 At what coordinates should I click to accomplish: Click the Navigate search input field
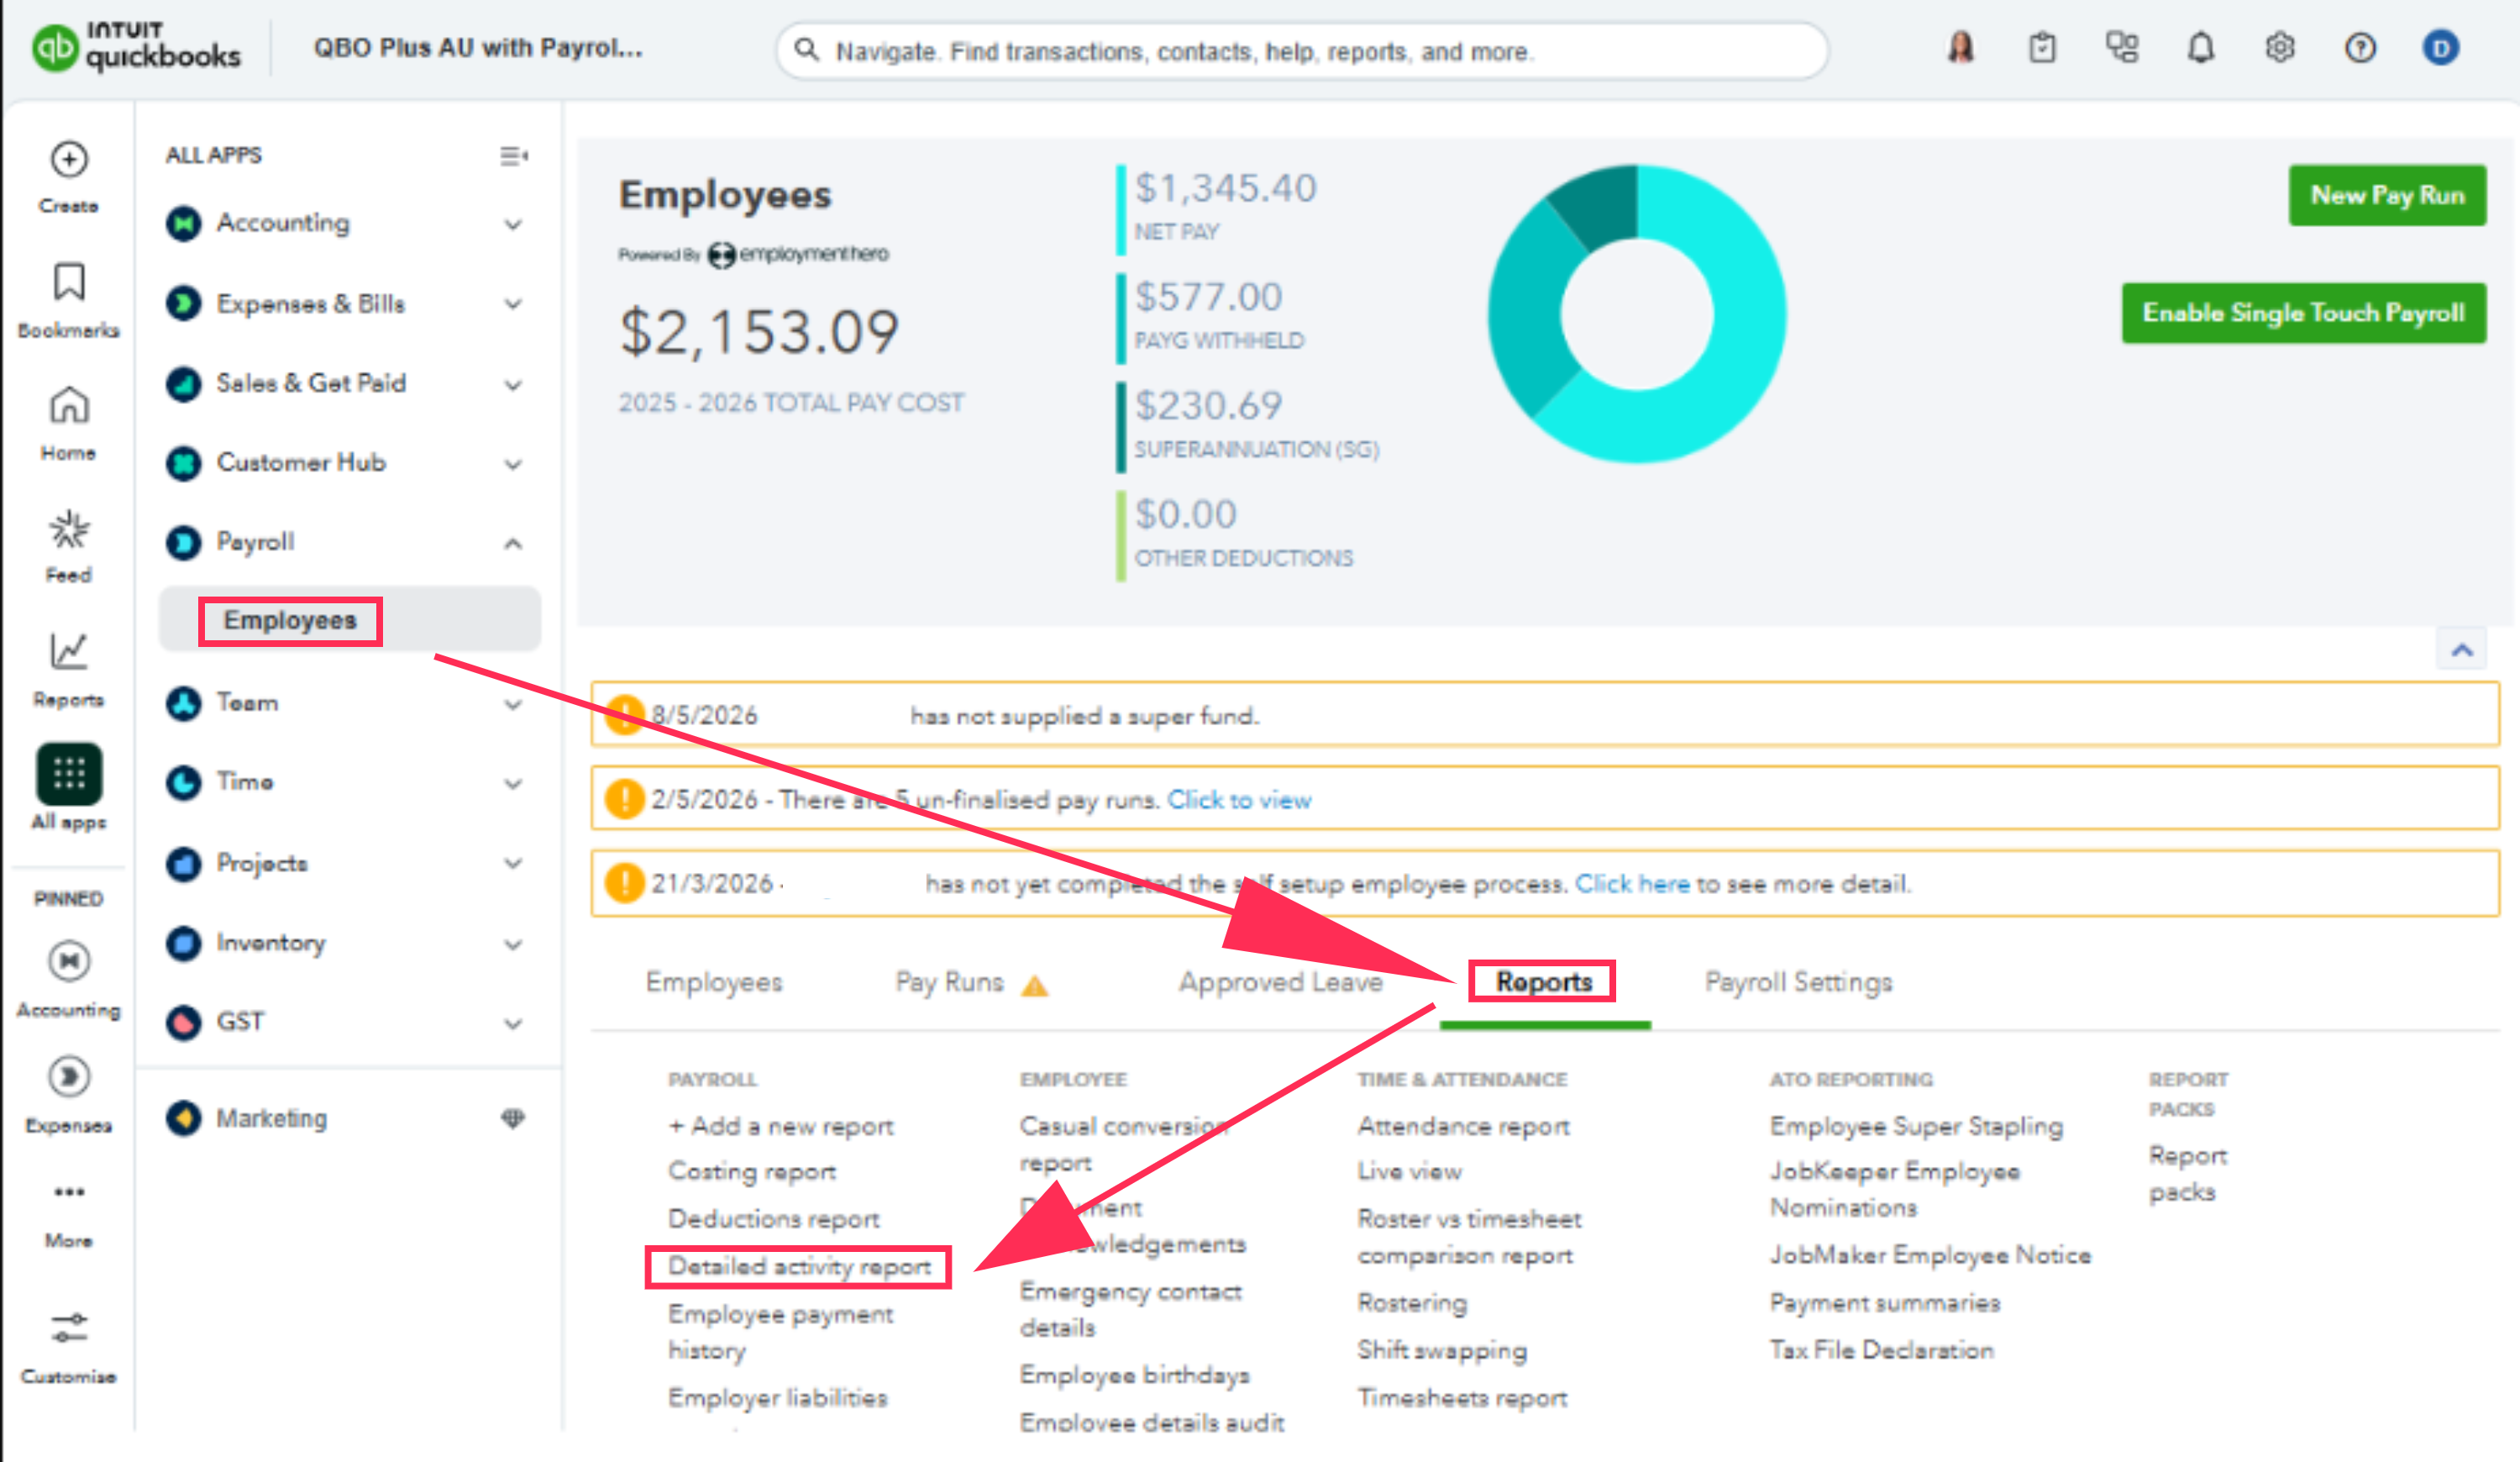(1302, 51)
